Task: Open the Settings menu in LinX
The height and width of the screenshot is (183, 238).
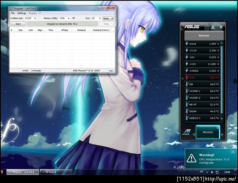Action: click(x=22, y=13)
